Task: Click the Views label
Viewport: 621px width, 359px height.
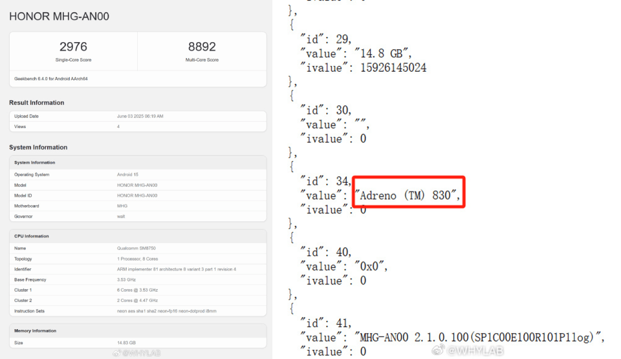Action: pyautogui.click(x=20, y=126)
